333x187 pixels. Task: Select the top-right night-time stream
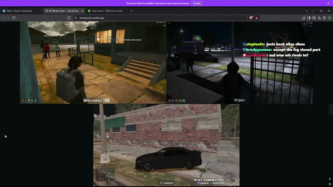(x=240, y=63)
